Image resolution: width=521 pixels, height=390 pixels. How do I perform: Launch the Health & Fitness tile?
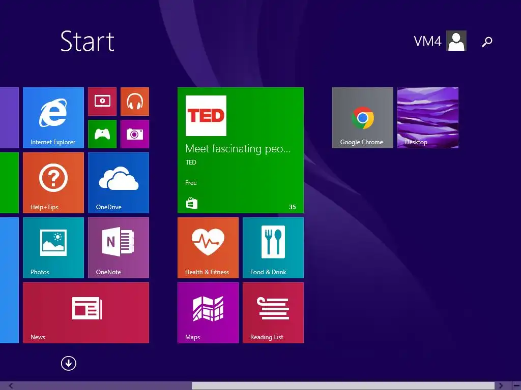coord(208,248)
